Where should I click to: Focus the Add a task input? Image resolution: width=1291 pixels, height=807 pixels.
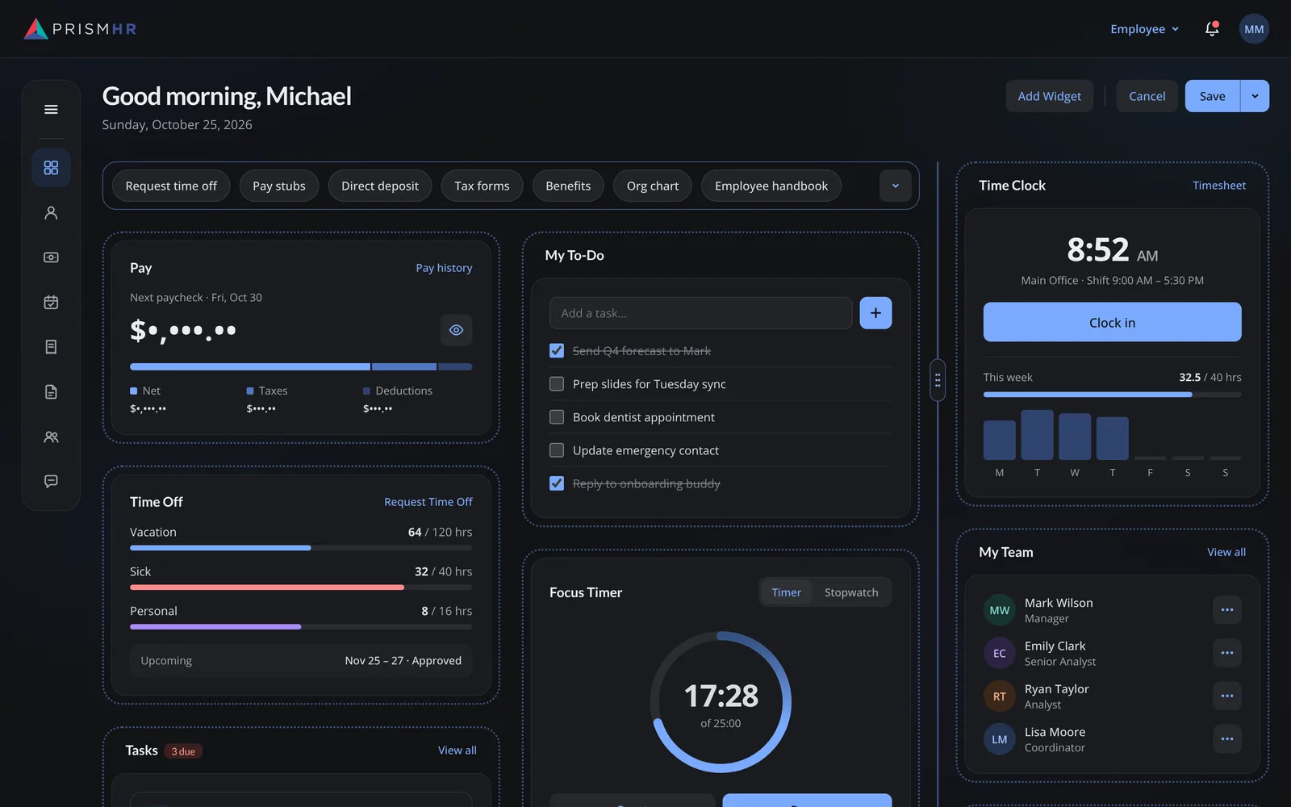(x=700, y=313)
